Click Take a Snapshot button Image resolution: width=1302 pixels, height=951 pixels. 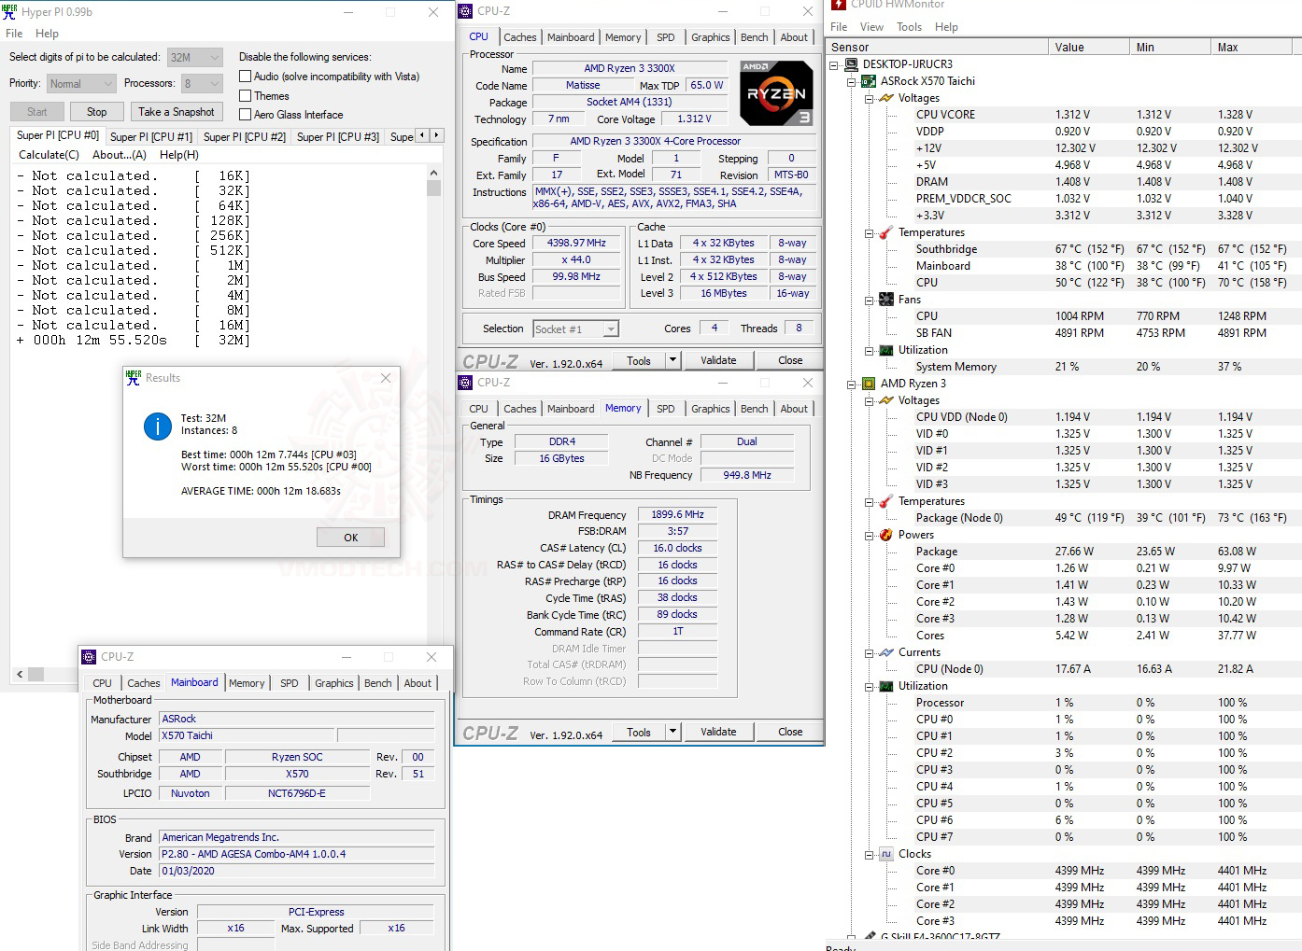click(x=177, y=112)
